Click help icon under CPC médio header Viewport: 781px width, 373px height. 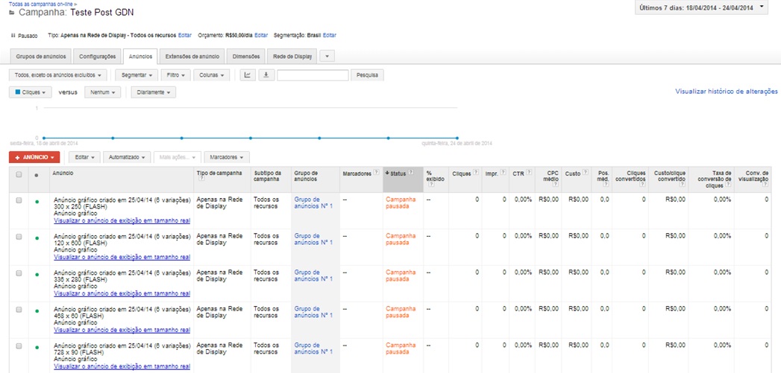coord(556,184)
